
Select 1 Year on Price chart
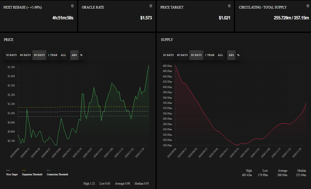53,55
